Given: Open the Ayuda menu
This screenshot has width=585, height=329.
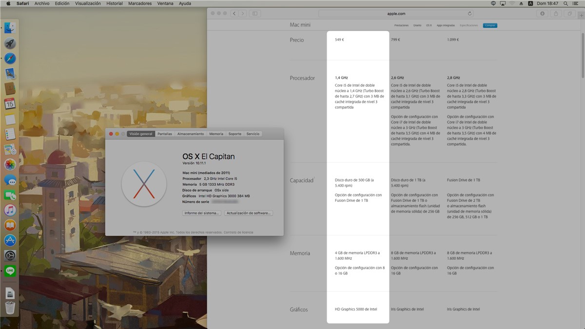Looking at the screenshot, I should (185, 3).
